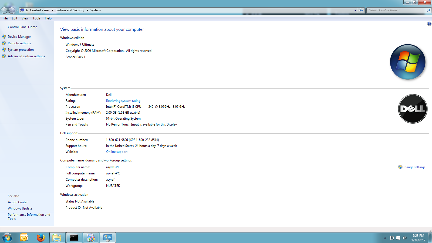Switch to the Command Prompt taskbar window
This screenshot has width=432, height=243.
tap(74, 238)
